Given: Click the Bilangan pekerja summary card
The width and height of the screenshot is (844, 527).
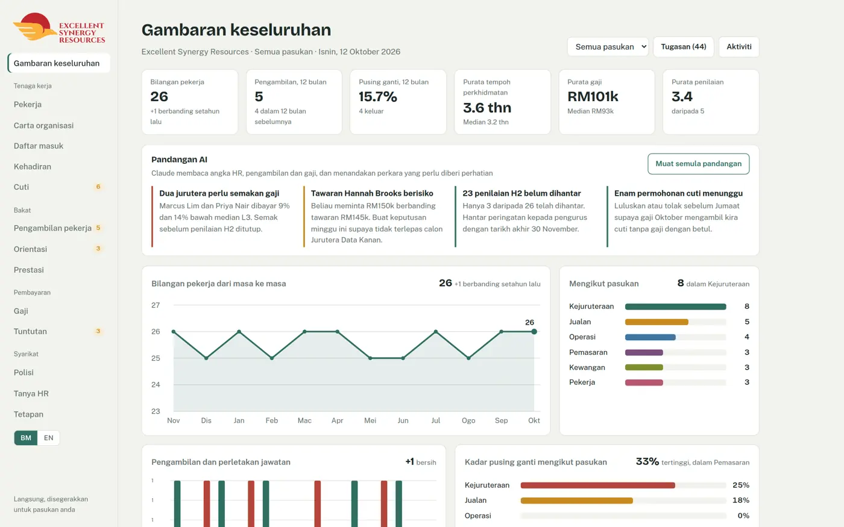Looking at the screenshot, I should tap(190, 102).
